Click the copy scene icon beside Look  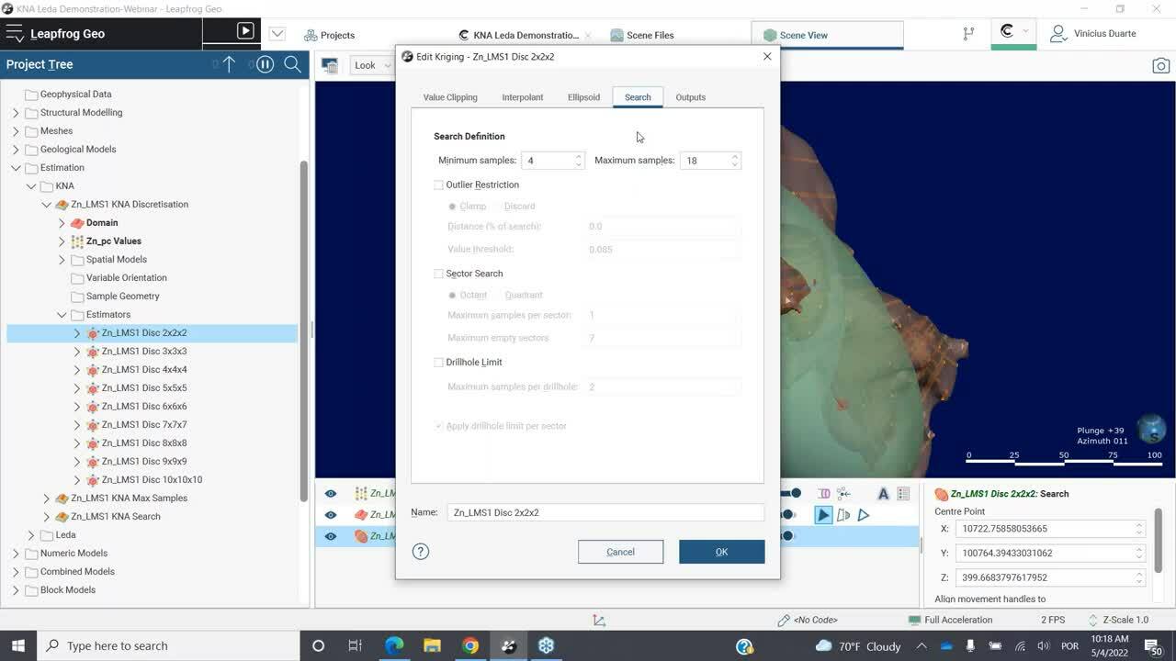[x=330, y=65]
